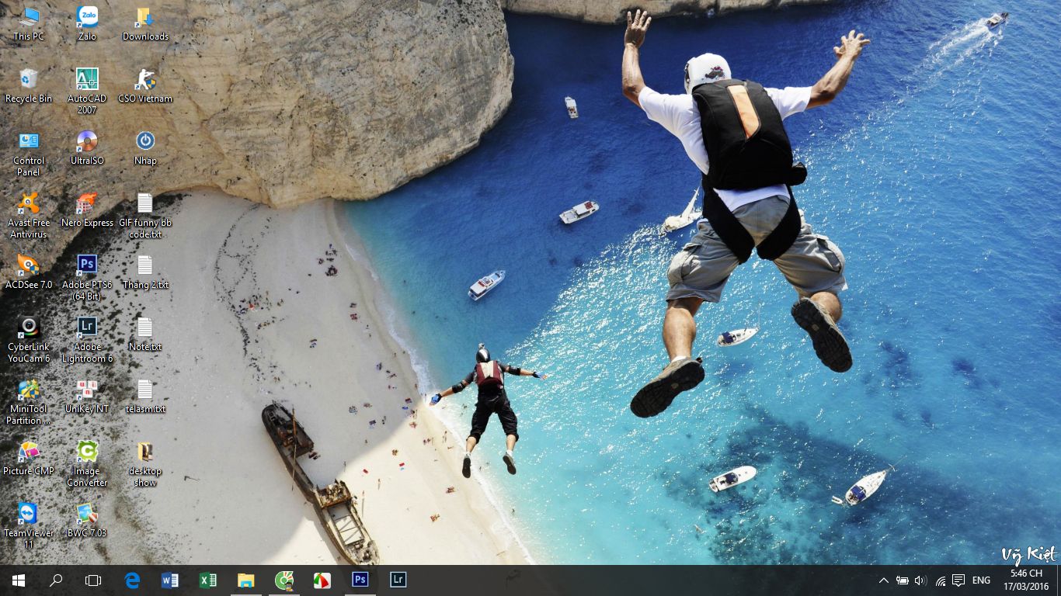This screenshot has height=596, width=1061.
Task: Open Wi-Fi network tray icon
Action: [940, 580]
